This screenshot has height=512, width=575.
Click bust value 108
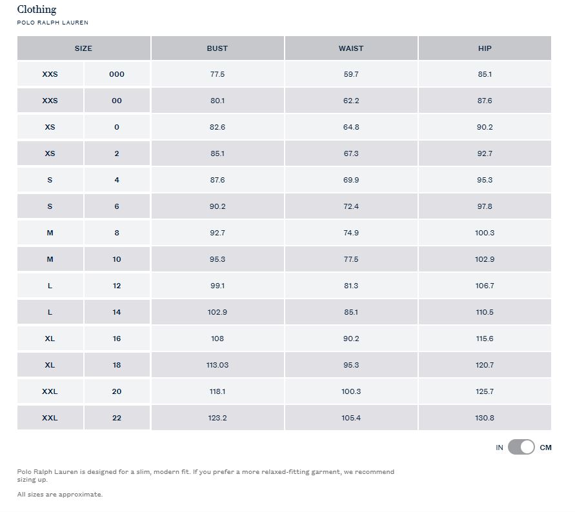(x=217, y=339)
